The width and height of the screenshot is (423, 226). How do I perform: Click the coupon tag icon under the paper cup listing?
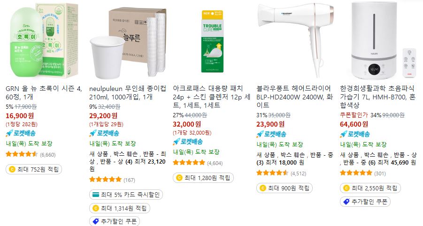point(96,221)
